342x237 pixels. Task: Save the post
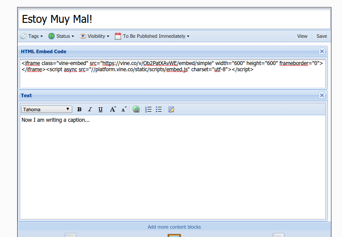click(322, 36)
